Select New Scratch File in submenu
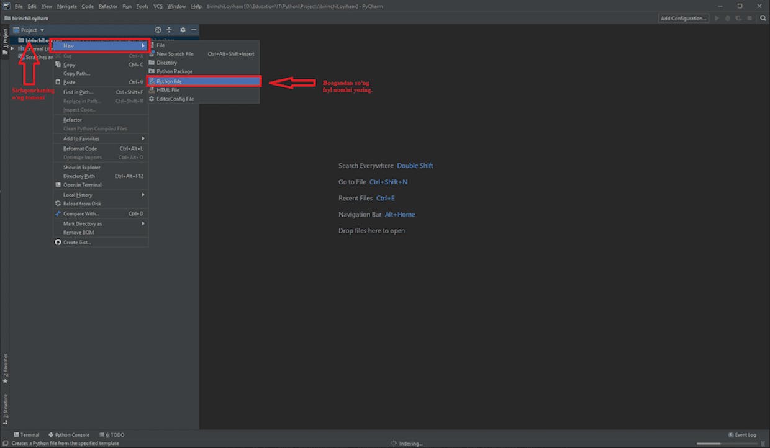The width and height of the screenshot is (770, 448). 203,54
